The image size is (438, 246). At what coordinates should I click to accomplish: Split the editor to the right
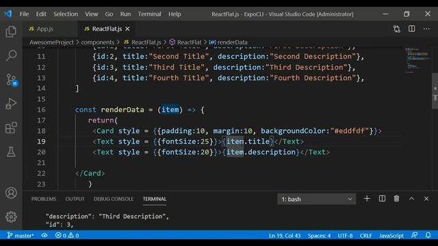pyautogui.click(x=411, y=29)
